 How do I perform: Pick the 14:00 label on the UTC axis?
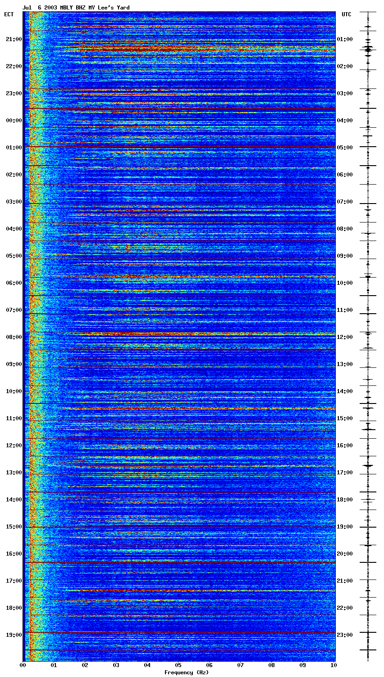pyautogui.click(x=345, y=391)
